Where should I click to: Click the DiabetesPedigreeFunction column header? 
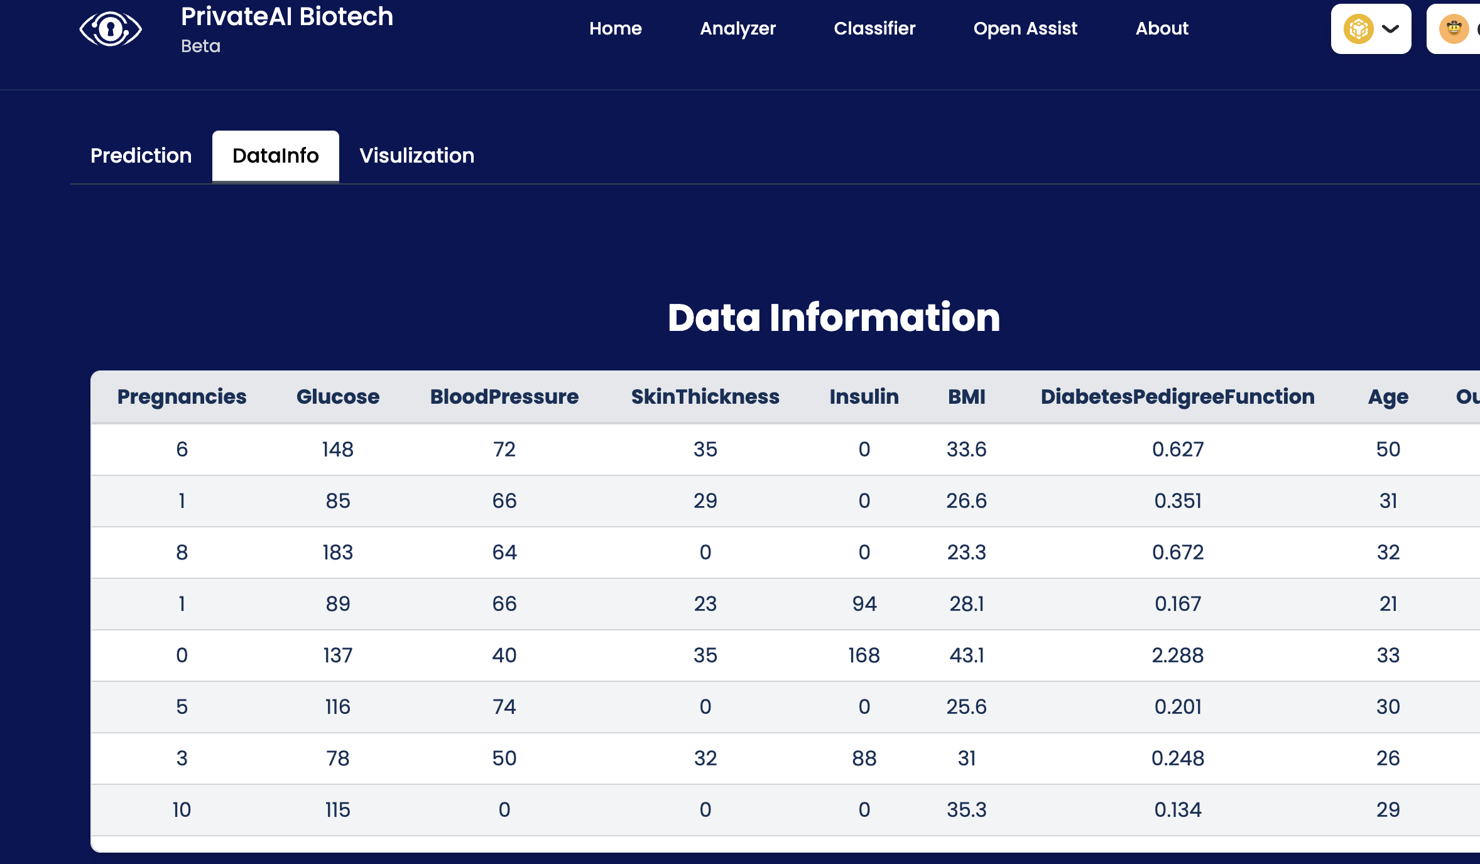point(1177,397)
